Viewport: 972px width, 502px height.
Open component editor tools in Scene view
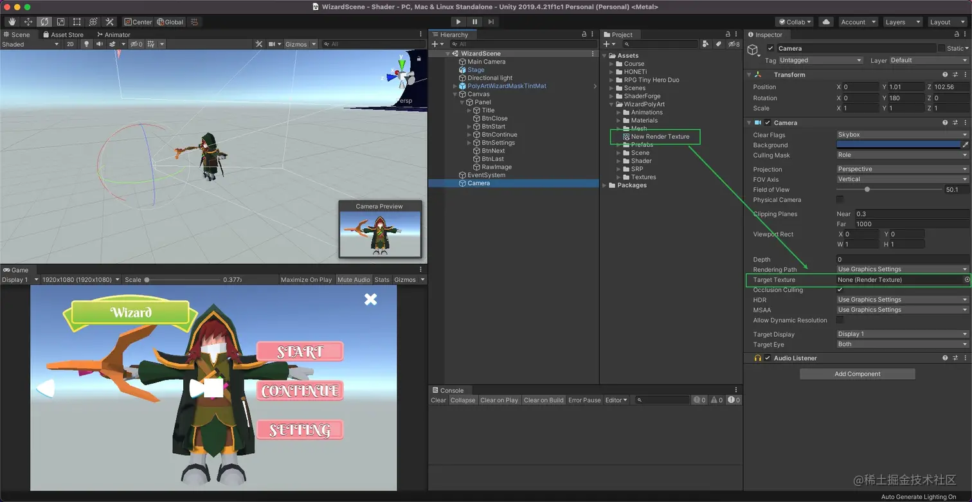(259, 44)
